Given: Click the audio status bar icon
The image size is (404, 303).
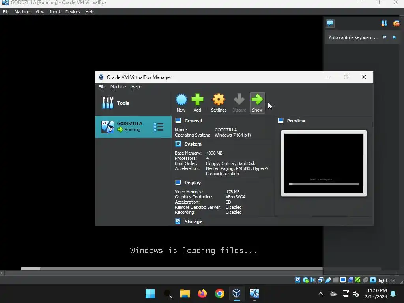Looking at the screenshot, I should [x=313, y=280].
